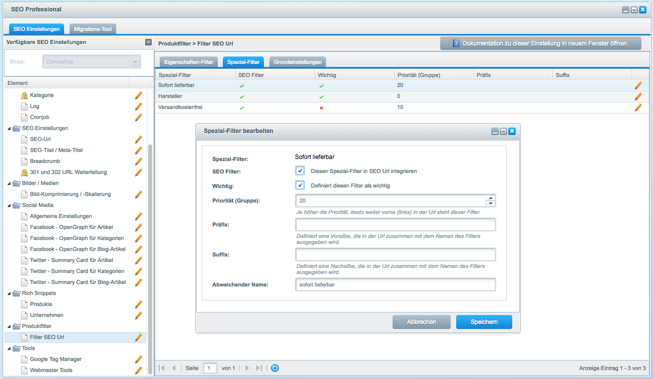Click the Seite page number field
653x379 pixels.
(x=210, y=368)
